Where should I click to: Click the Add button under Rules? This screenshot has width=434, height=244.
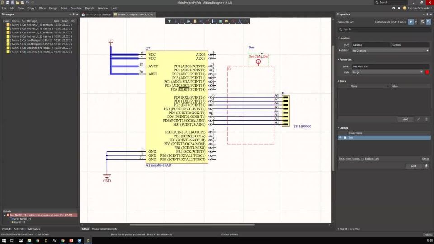[406, 119]
